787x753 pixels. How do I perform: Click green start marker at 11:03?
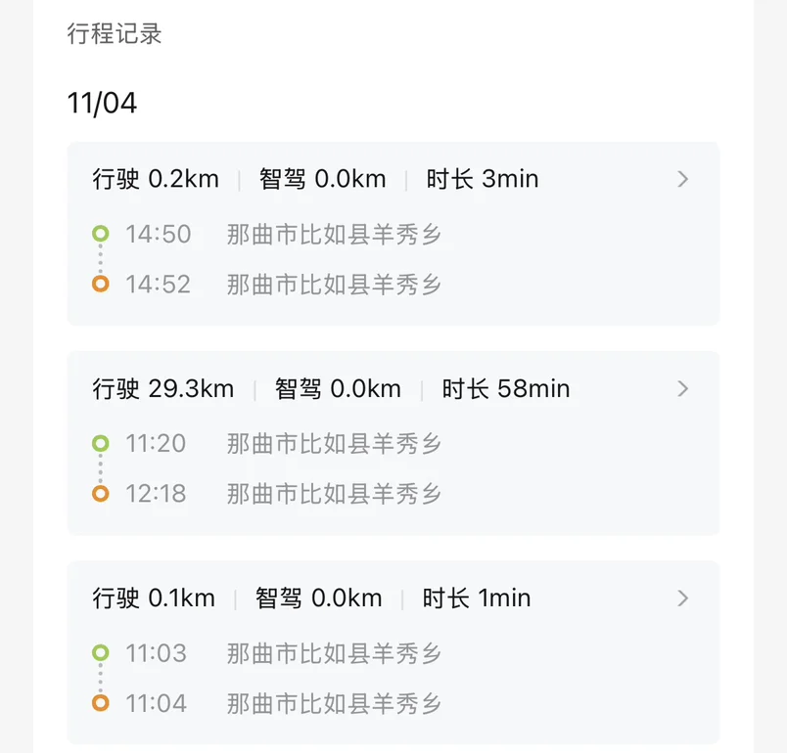(100, 652)
